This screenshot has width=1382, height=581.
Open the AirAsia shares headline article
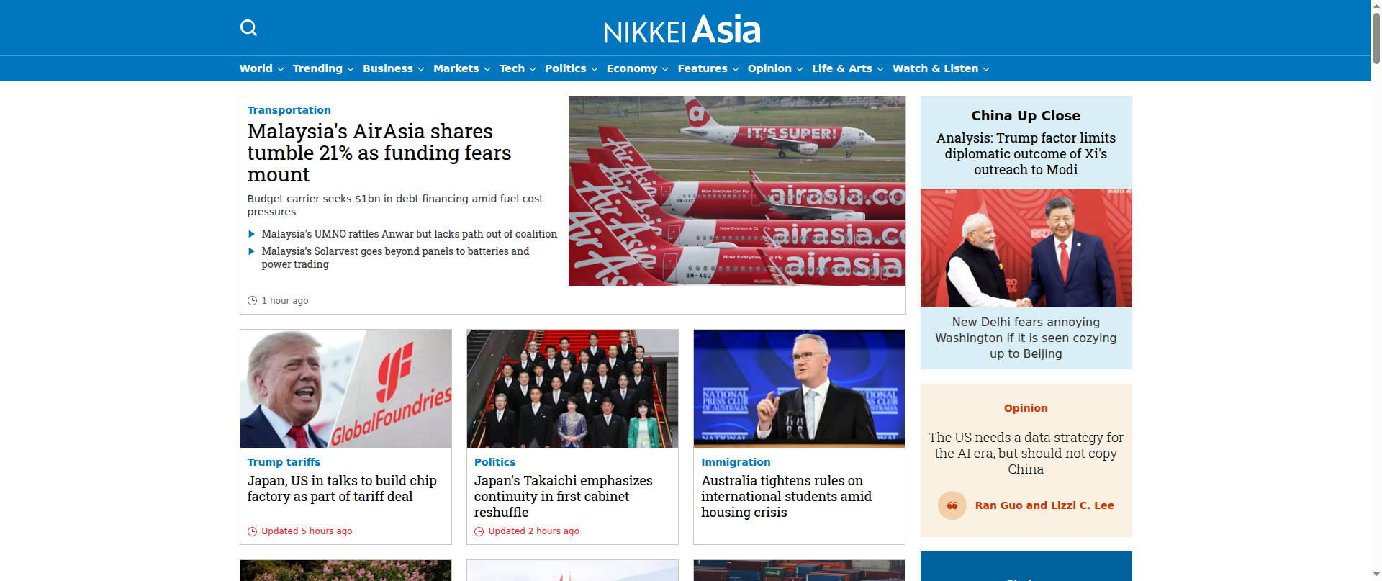click(x=379, y=153)
